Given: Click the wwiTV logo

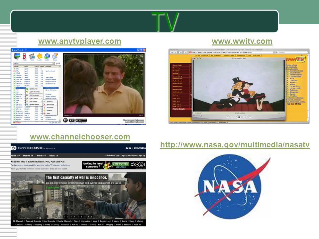Looking at the screenshot, I should click(296, 59).
